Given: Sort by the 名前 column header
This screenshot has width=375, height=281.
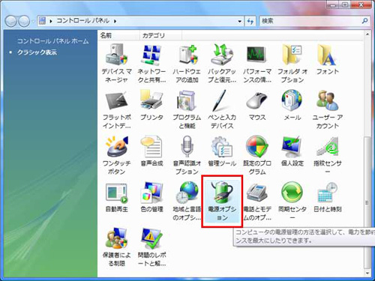Looking at the screenshot, I should click(x=118, y=36).
